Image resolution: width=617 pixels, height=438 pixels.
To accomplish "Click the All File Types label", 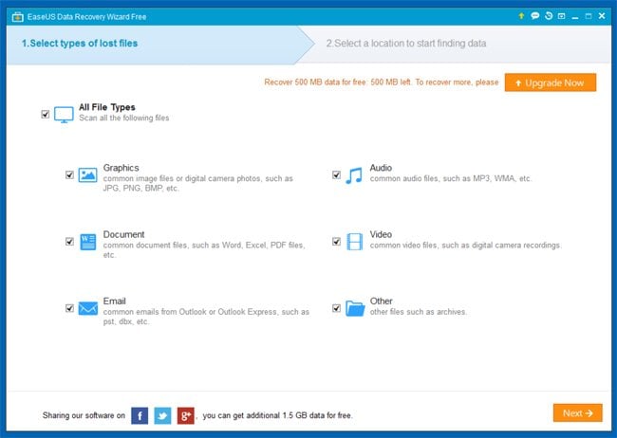I will [x=107, y=107].
